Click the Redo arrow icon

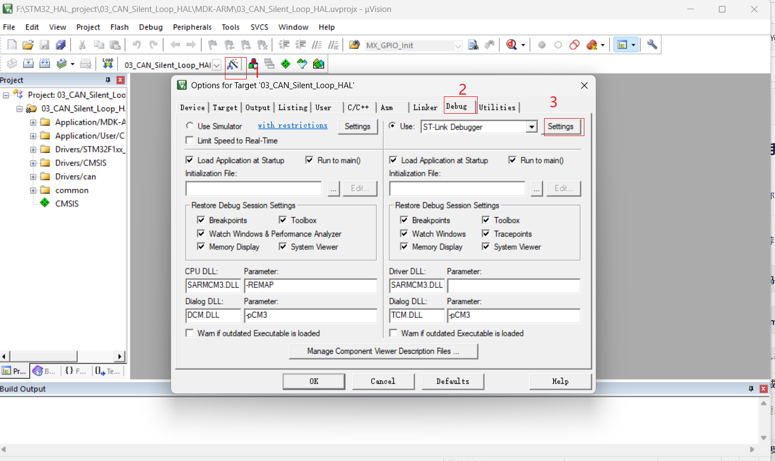click(x=154, y=45)
